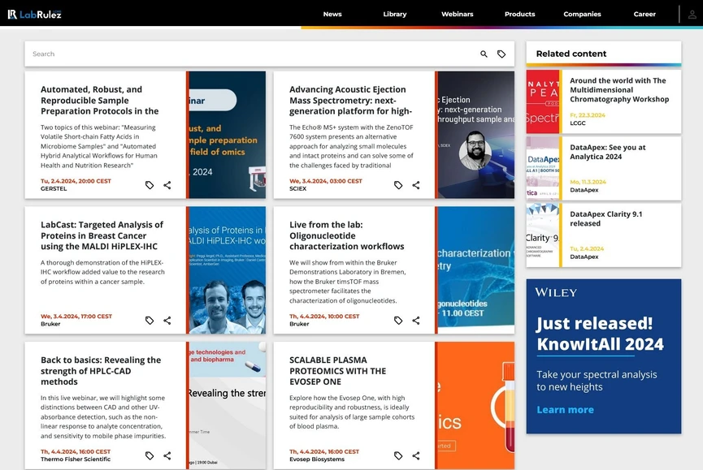The width and height of the screenshot is (703, 470).
Task: Click the tag filter icon in search bar
Action: (x=501, y=54)
